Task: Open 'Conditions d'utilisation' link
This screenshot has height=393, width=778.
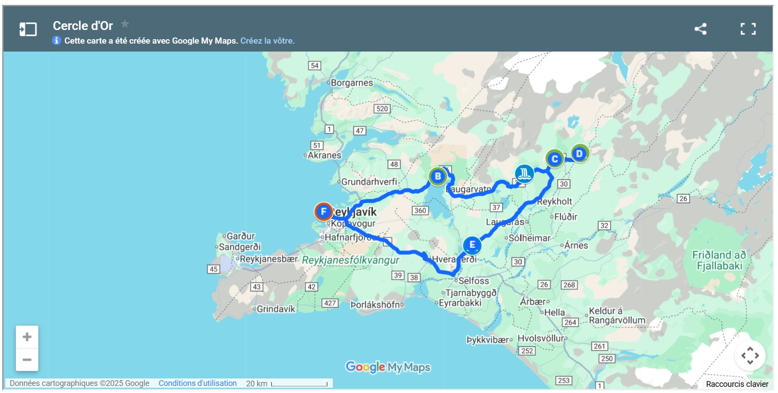Action: tap(197, 383)
